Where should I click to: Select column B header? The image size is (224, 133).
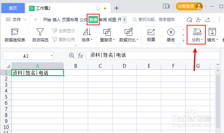pyautogui.click(x=76, y=66)
